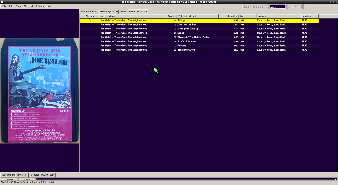The height and width of the screenshot is (185, 338).
Task: Click the 3:11 duration of Down on the Farm
Action: click(236, 25)
